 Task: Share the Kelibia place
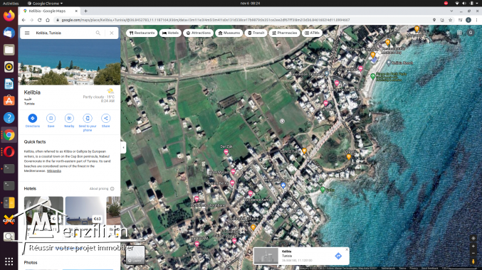coord(106,121)
